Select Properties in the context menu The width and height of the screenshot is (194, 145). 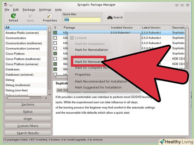pyautogui.click(x=83, y=75)
